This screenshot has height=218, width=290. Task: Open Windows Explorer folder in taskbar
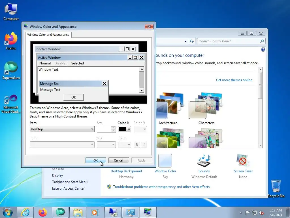(78, 212)
